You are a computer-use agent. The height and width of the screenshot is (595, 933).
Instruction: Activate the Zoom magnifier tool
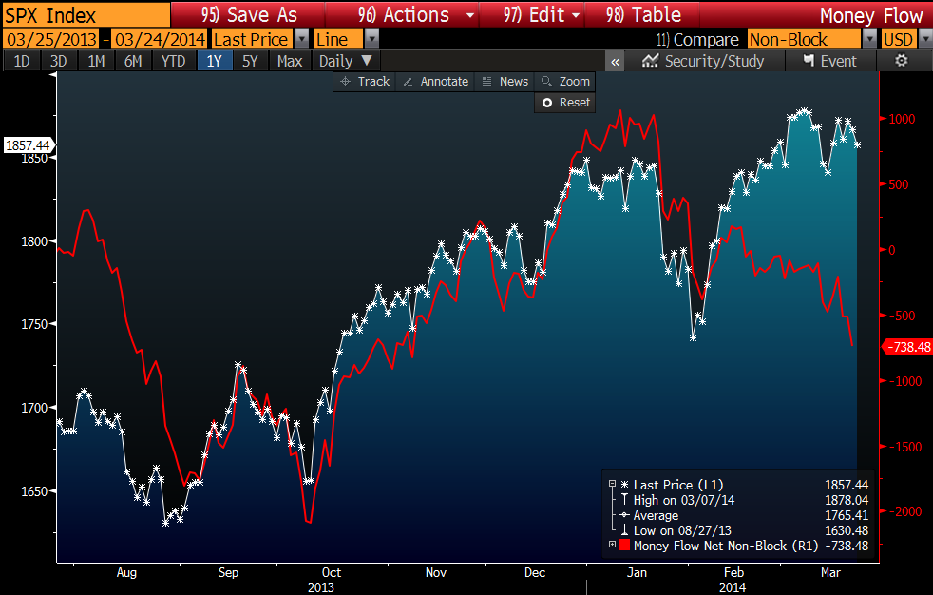[x=564, y=82]
